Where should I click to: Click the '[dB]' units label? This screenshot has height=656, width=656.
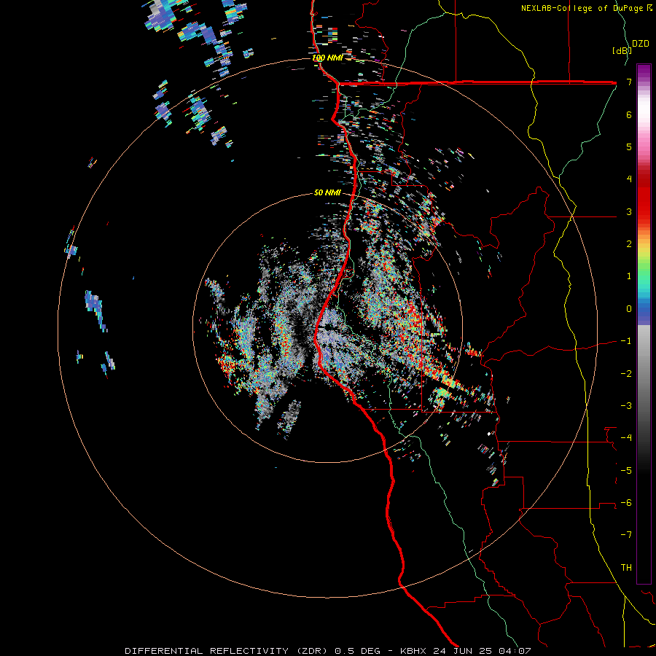[x=622, y=50]
